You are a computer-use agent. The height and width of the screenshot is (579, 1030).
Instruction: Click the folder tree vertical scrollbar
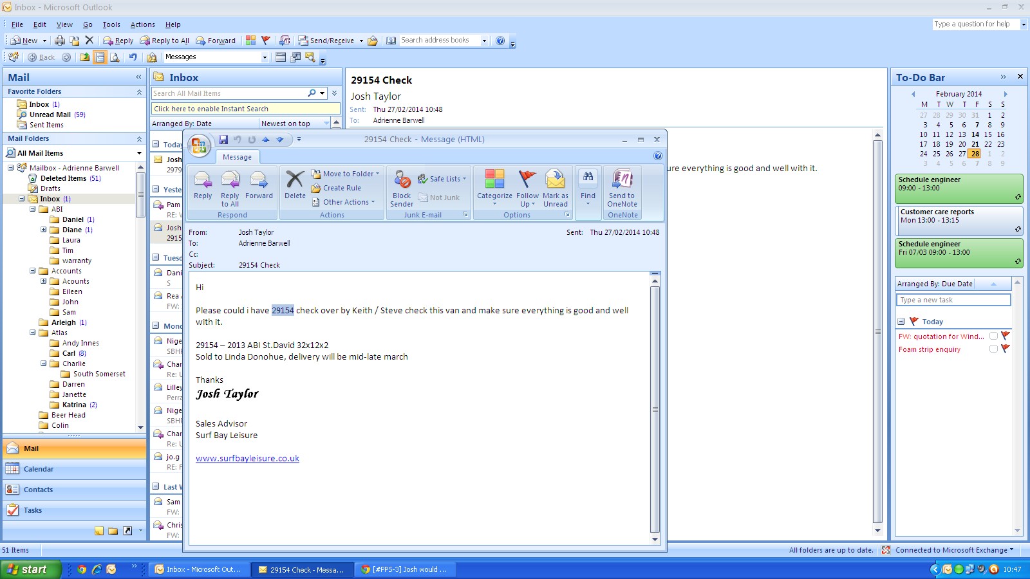[x=140, y=297]
